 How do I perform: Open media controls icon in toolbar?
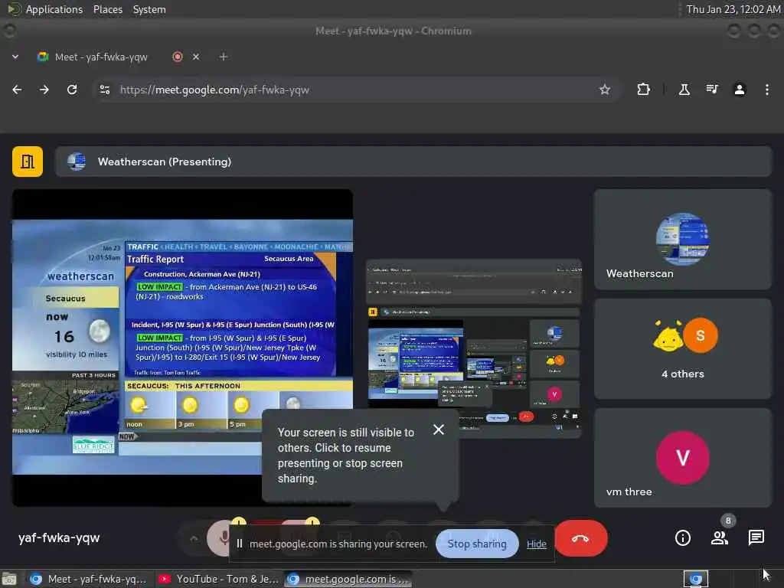click(712, 90)
